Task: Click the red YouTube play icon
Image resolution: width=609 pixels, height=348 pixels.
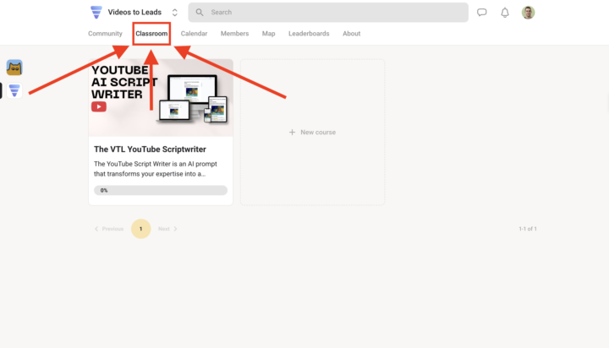Action: [100, 106]
